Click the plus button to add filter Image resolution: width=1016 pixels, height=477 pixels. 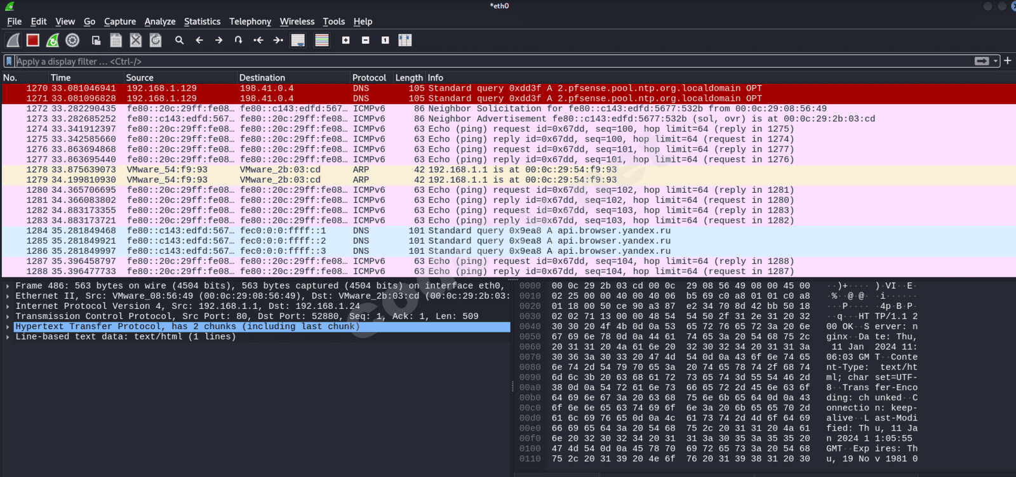(1008, 61)
